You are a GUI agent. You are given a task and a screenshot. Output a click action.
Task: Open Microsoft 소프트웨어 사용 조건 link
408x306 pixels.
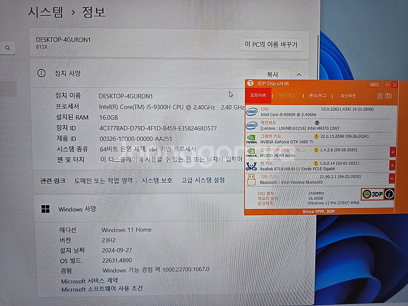pyautogui.click(x=101, y=289)
